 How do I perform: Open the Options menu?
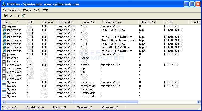coord(14,10)
